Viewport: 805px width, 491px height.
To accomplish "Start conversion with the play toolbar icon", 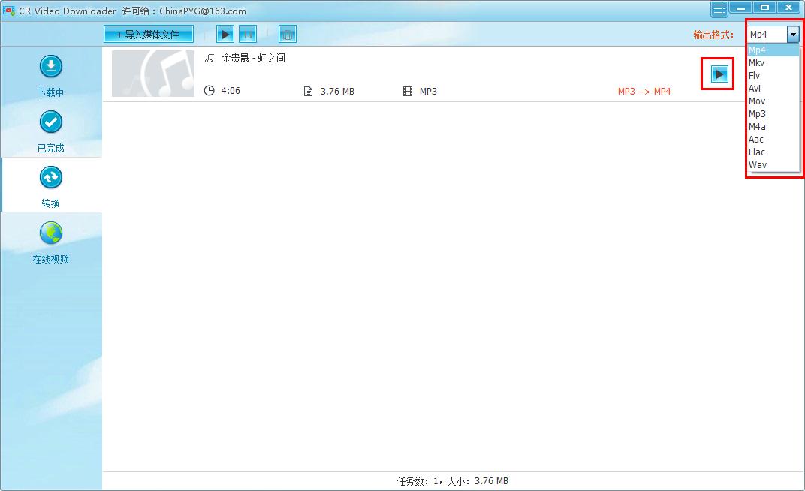I will click(225, 34).
